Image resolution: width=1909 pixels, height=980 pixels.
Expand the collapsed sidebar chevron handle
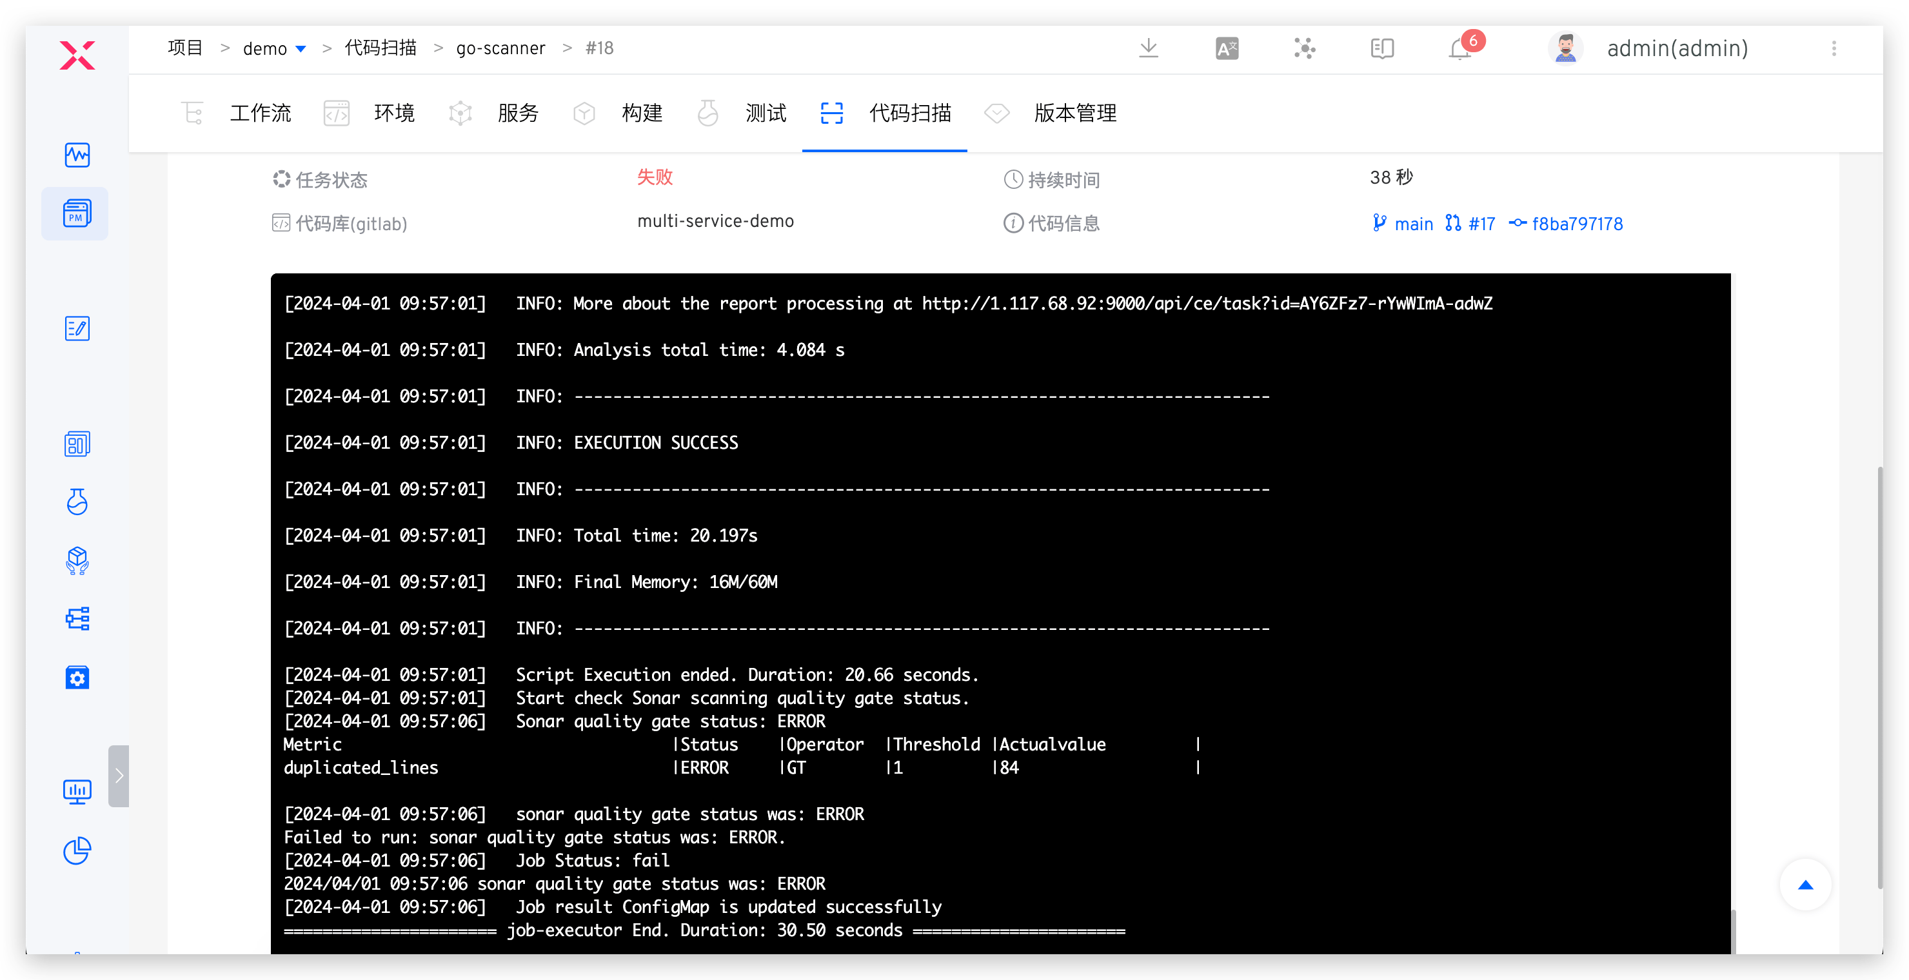pos(119,776)
